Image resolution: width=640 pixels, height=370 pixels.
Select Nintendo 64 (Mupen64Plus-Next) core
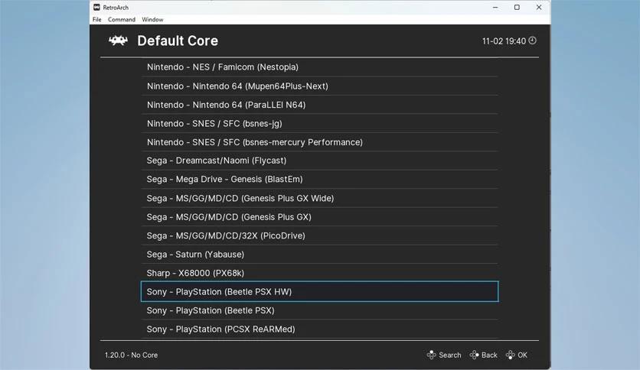pyautogui.click(x=319, y=86)
